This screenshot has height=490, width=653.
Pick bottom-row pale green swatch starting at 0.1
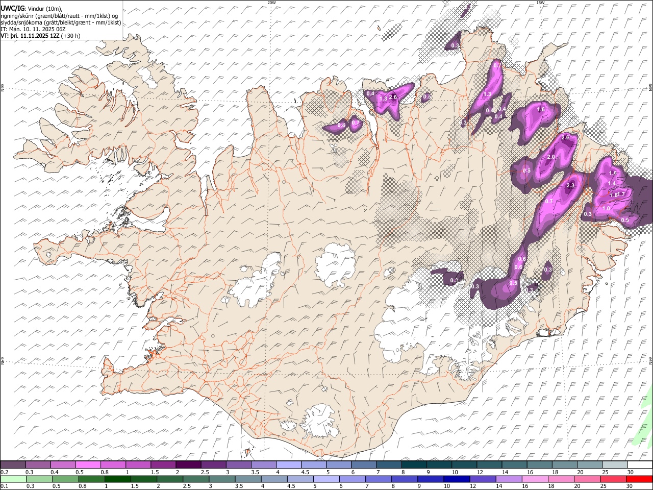(13, 479)
